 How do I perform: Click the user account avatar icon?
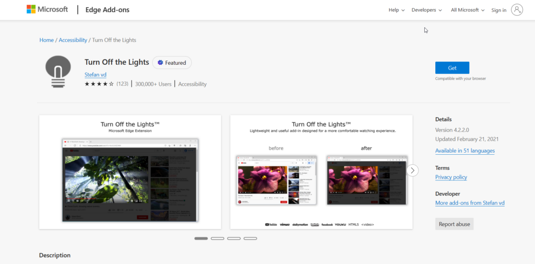coord(517,9)
